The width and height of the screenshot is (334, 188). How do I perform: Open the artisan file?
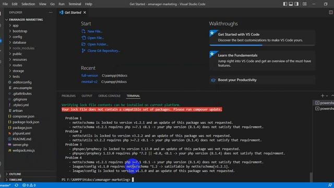point(17,111)
